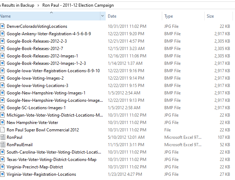Go to Results in Backup breadcrumb
235x180 pixels.
pos(17,5)
